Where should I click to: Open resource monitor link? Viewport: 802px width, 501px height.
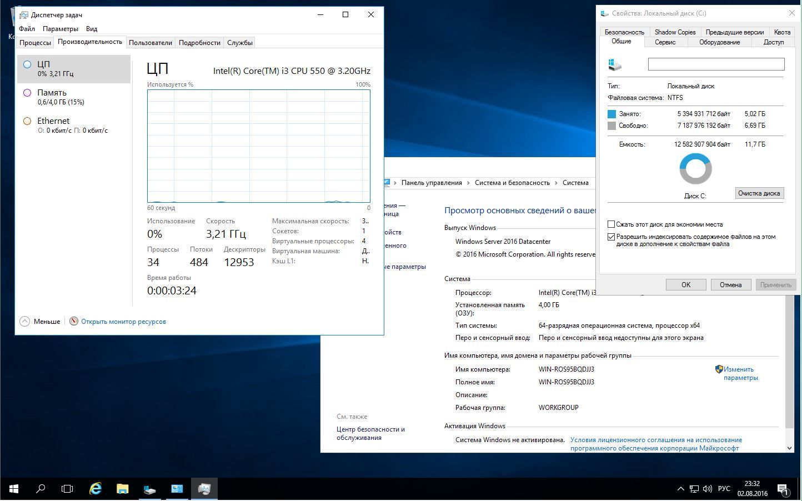click(123, 322)
